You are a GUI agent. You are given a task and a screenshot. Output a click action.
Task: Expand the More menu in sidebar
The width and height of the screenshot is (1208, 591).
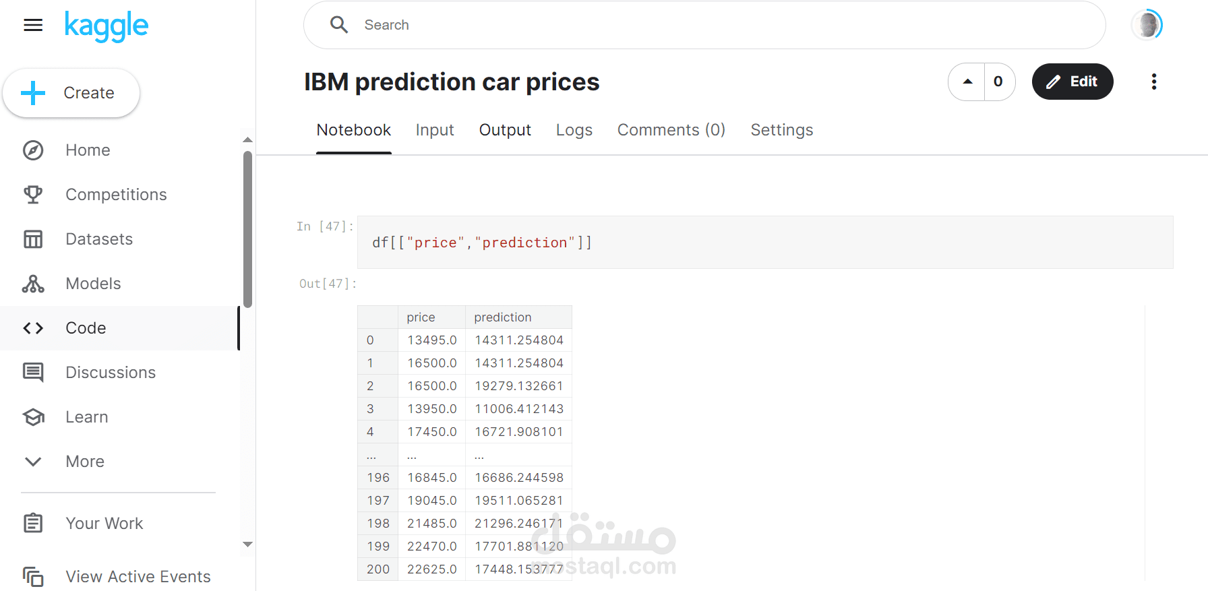[32, 461]
